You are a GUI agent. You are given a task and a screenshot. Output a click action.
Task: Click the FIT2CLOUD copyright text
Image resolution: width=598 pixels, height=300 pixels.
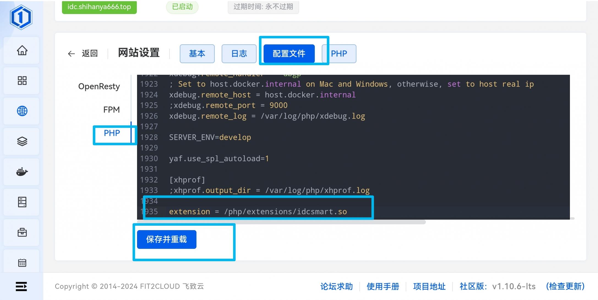(129, 286)
